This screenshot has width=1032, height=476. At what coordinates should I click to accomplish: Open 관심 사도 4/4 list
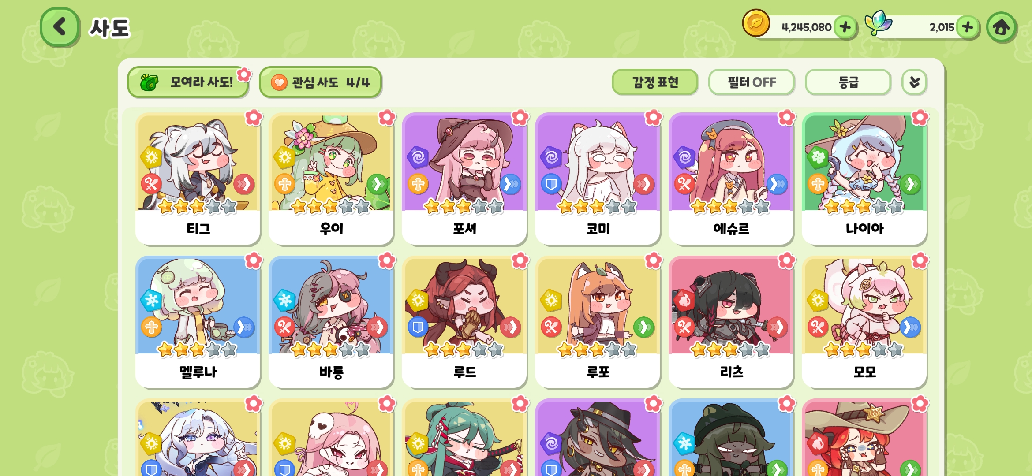[x=320, y=82]
